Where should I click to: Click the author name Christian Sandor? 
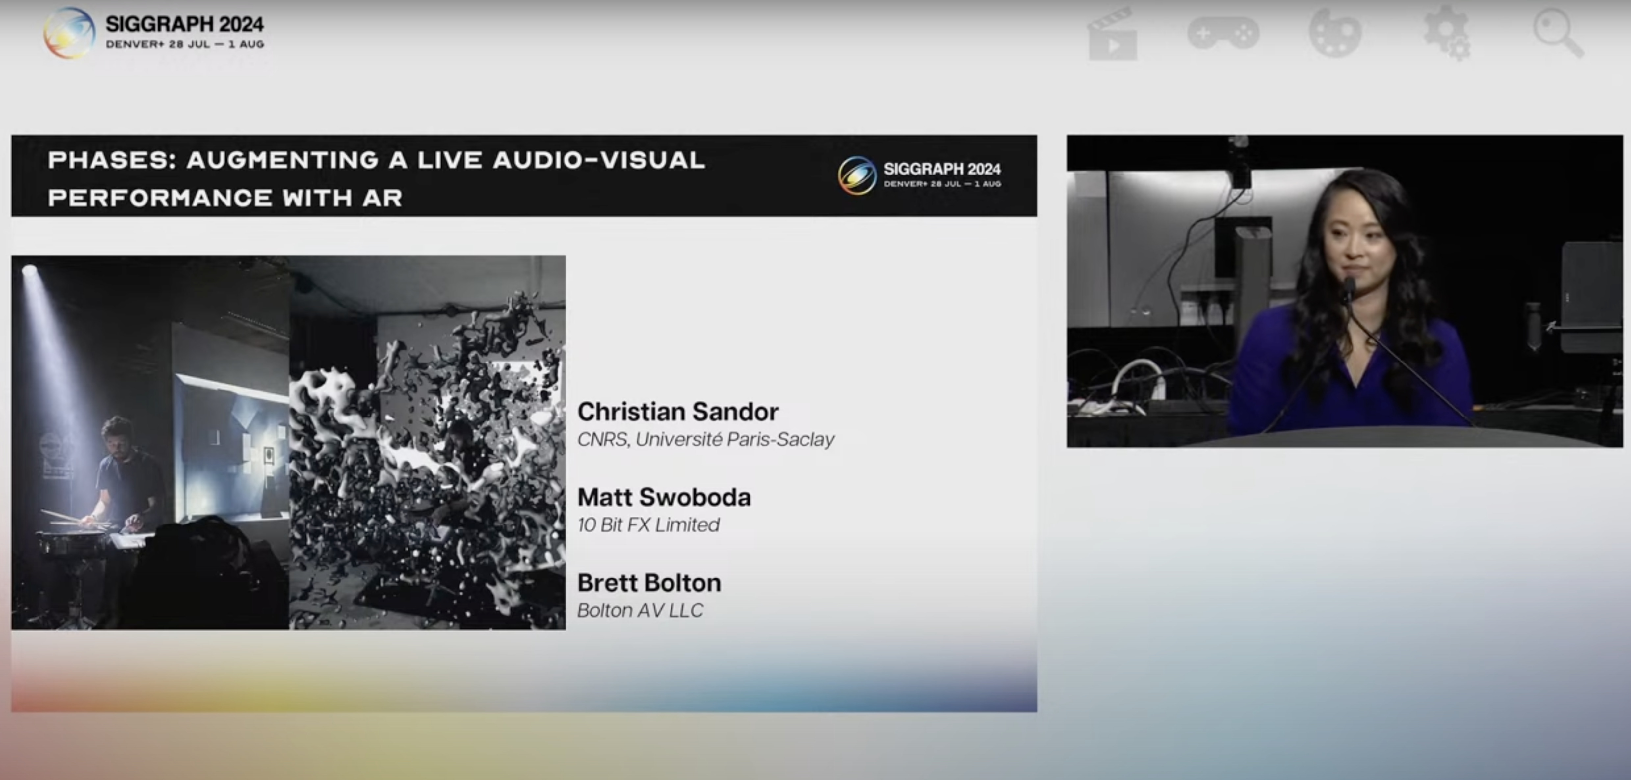coord(678,412)
